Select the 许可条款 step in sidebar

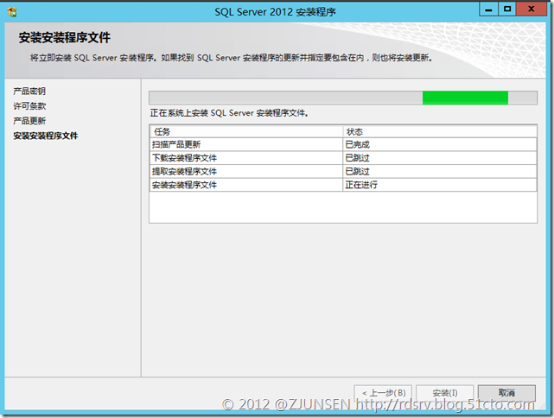[x=29, y=106]
